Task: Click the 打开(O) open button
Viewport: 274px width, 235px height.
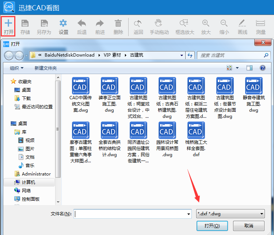Action: point(212,226)
